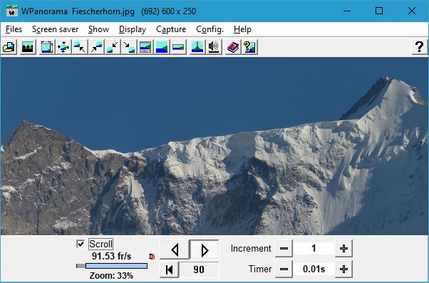
Task: Click the mountain slideshow toolbar icon
Action: coord(28,47)
